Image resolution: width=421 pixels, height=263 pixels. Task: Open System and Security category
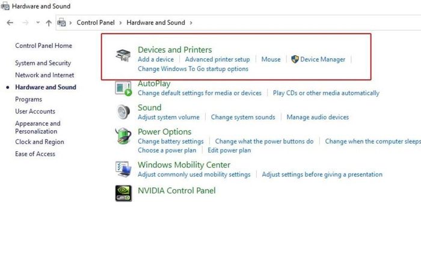[43, 63]
